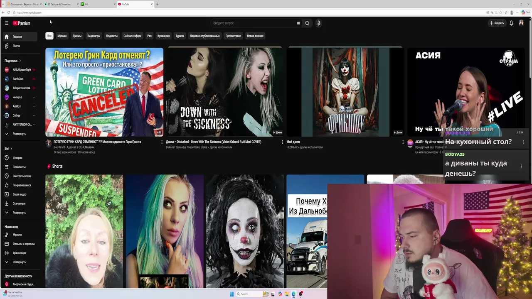Select the Сейчас в эфире filter chip

tap(132, 36)
